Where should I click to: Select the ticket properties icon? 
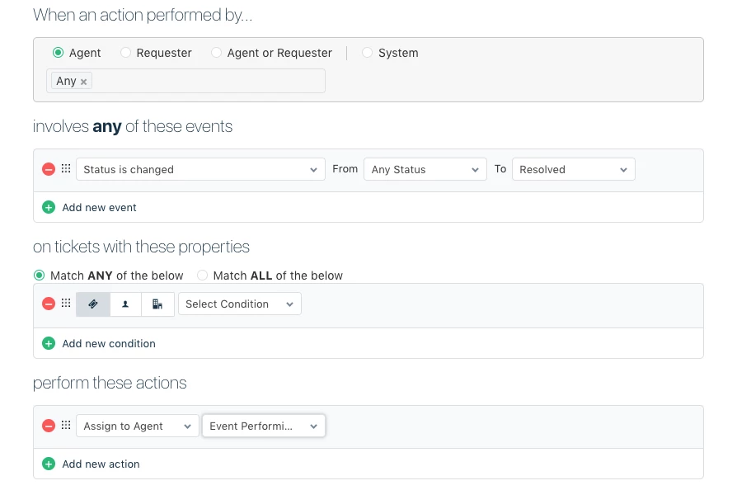(93, 304)
